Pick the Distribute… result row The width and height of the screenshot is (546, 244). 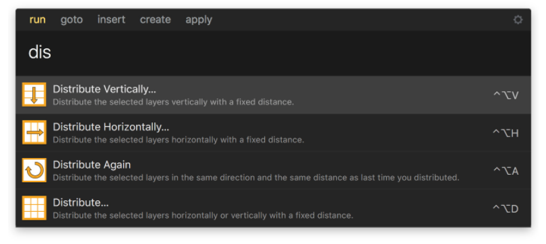(274, 208)
